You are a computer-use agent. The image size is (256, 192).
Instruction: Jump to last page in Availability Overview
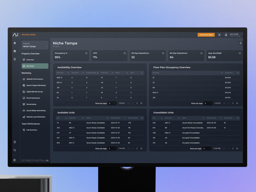pos(141,103)
